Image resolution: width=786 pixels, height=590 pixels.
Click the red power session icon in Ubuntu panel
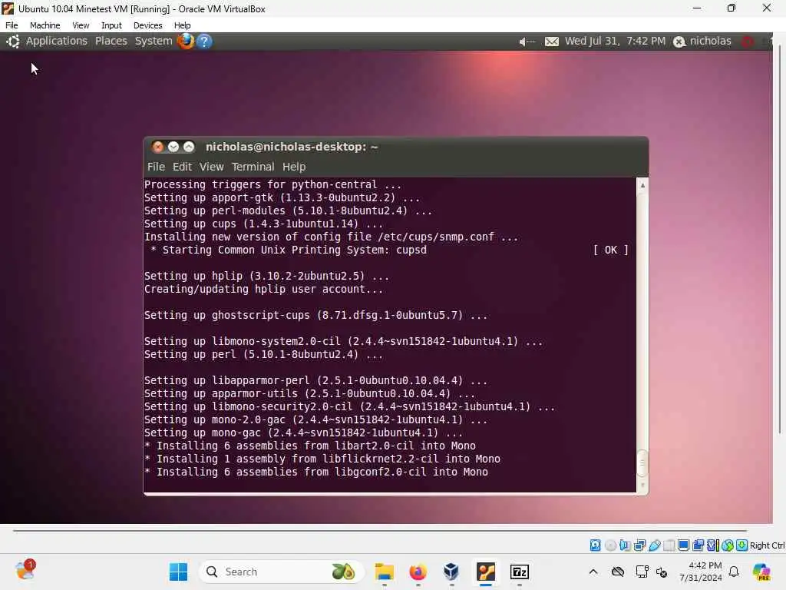748,41
